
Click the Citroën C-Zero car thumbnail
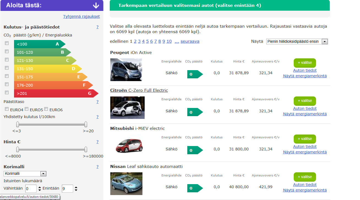[x=127, y=108]
